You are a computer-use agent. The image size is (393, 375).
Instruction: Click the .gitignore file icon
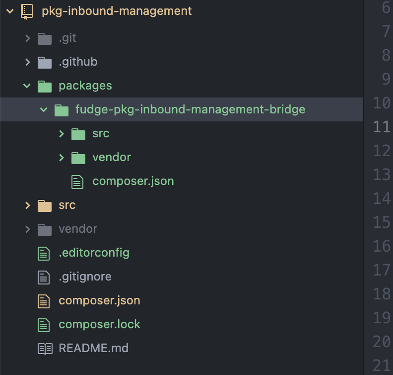click(44, 278)
